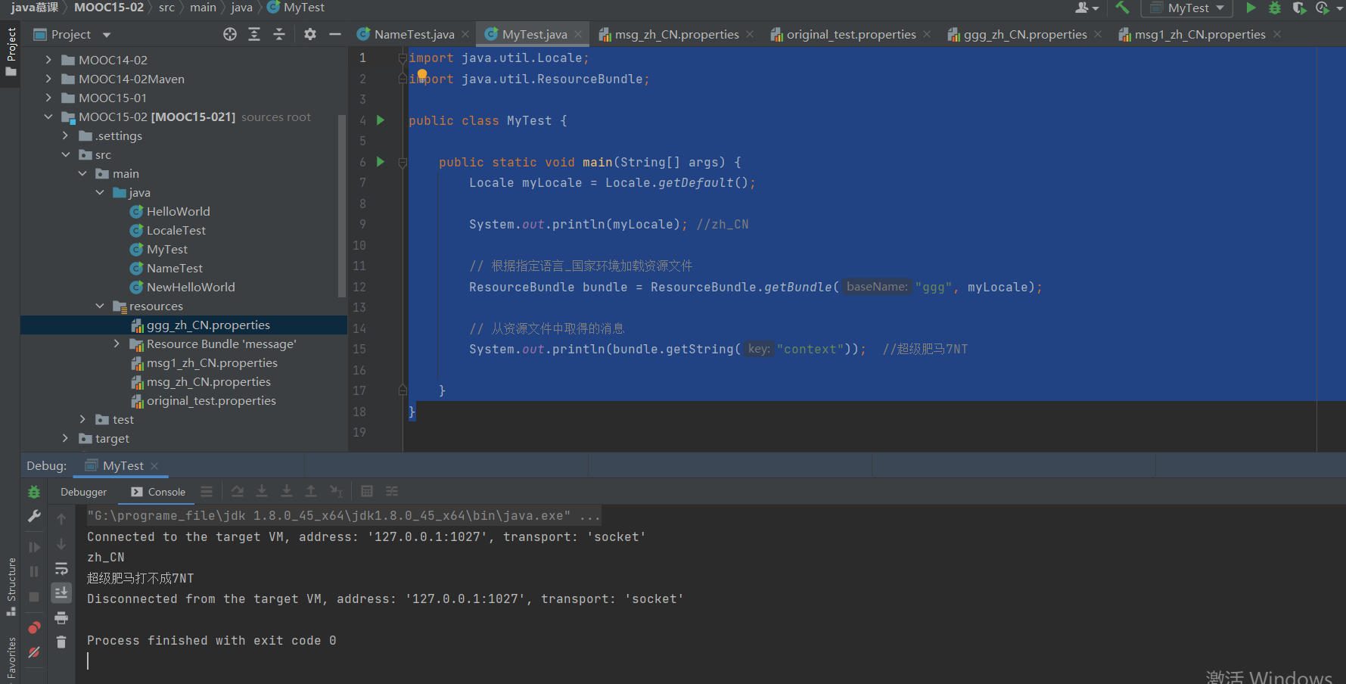Hide the Project panel with minus icon
Screen dimensions: 1346x684
click(335, 34)
